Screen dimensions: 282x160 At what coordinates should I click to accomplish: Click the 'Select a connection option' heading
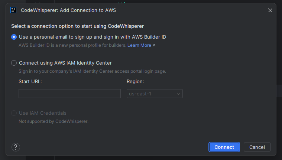pyautogui.click(x=78, y=26)
